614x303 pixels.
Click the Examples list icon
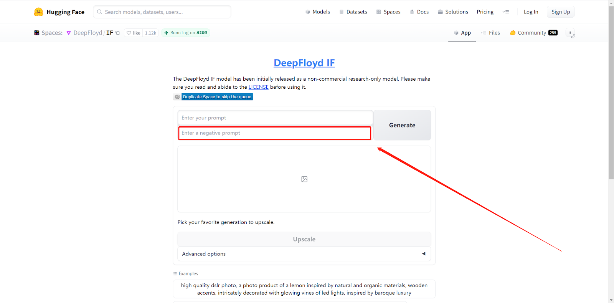(175, 274)
